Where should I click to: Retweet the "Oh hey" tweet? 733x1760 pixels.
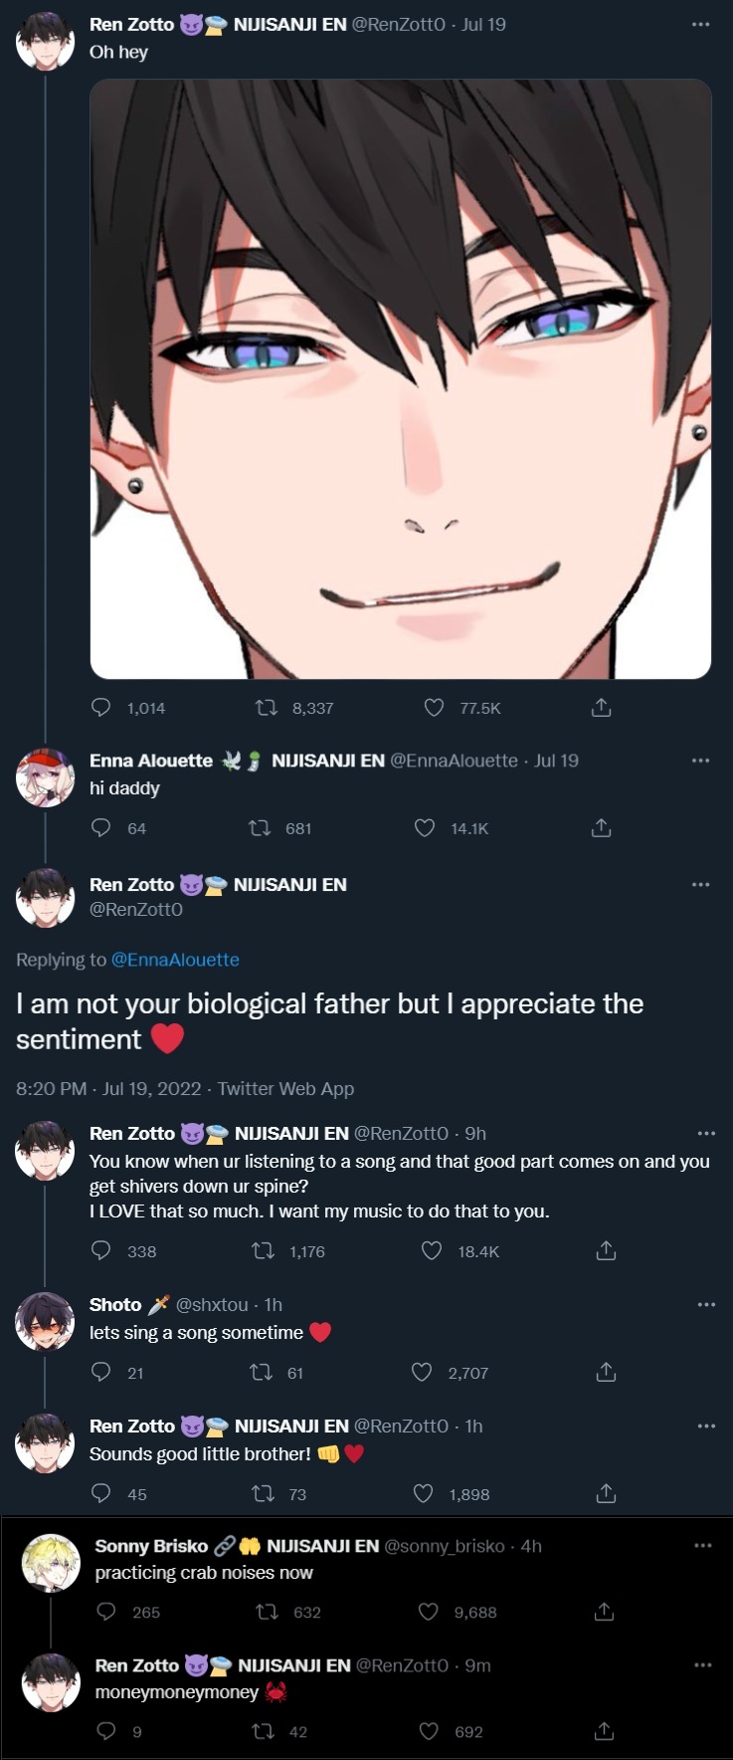pos(267,708)
